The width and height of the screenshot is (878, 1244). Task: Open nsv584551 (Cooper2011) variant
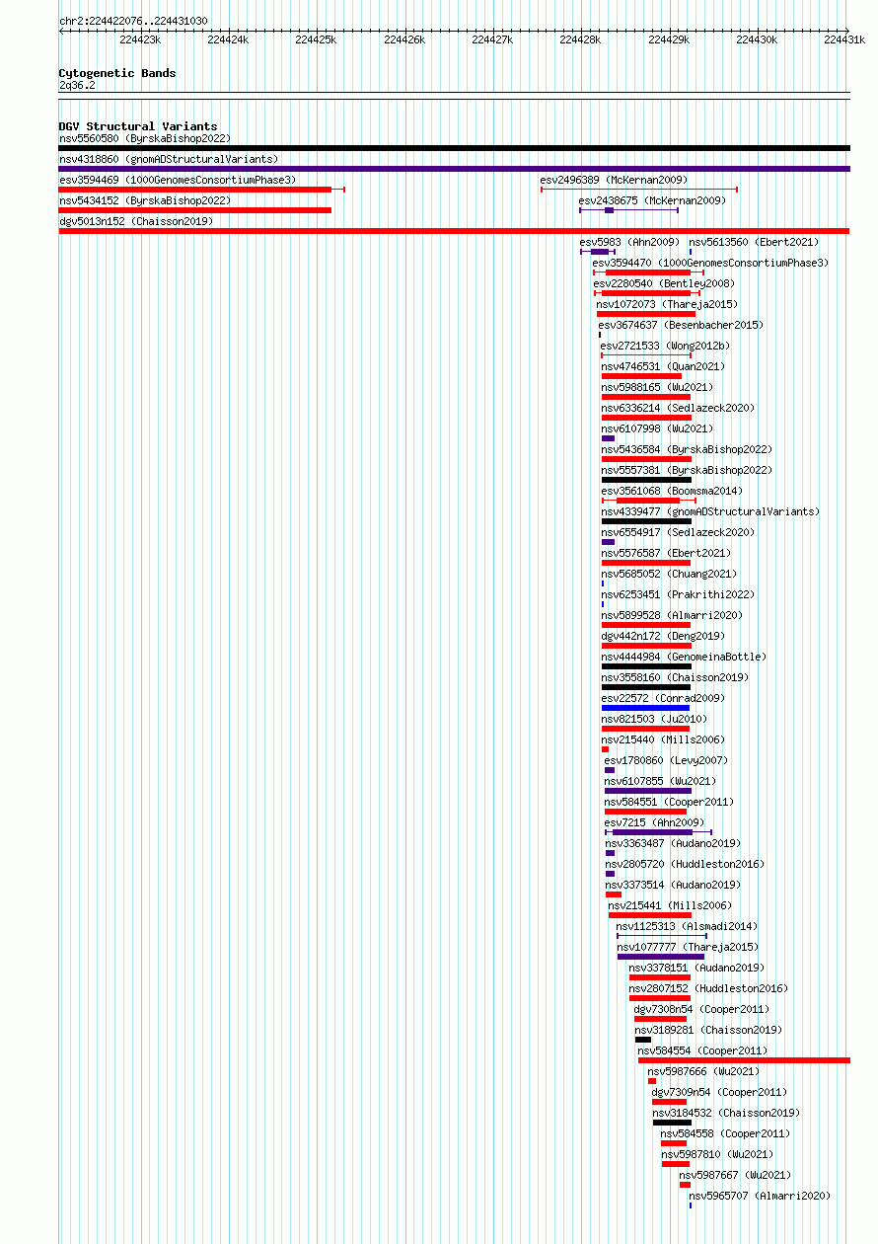click(x=669, y=802)
